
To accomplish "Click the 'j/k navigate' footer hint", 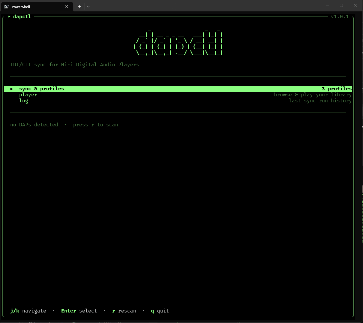I will click(x=28, y=311).
